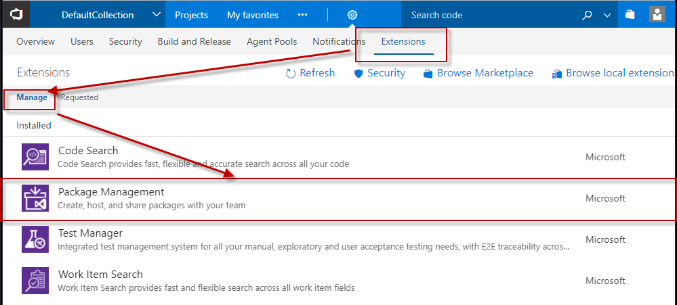The height and width of the screenshot is (305, 677).
Task: Expand the DefaultCollection dropdown
Action: click(157, 15)
